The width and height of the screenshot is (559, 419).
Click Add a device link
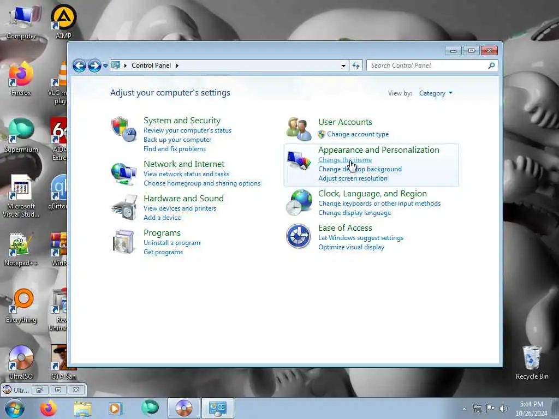(x=162, y=217)
